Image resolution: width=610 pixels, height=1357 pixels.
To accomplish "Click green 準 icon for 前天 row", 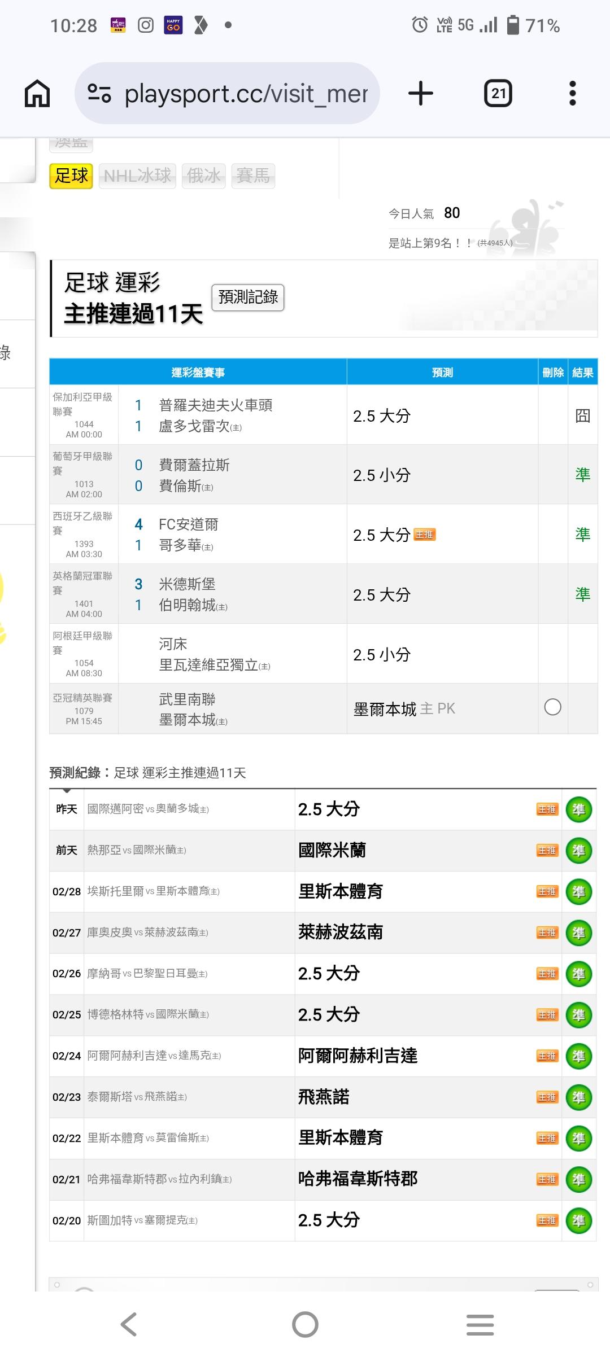I will tap(579, 851).
